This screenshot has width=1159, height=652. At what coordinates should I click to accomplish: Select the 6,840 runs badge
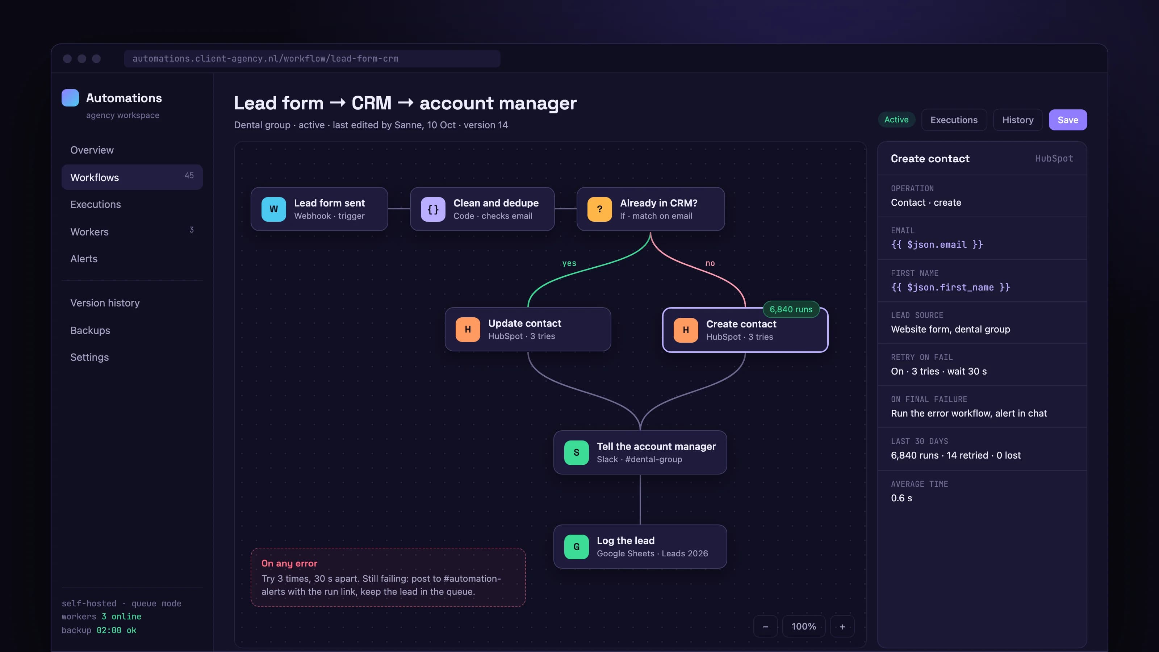pyautogui.click(x=791, y=309)
